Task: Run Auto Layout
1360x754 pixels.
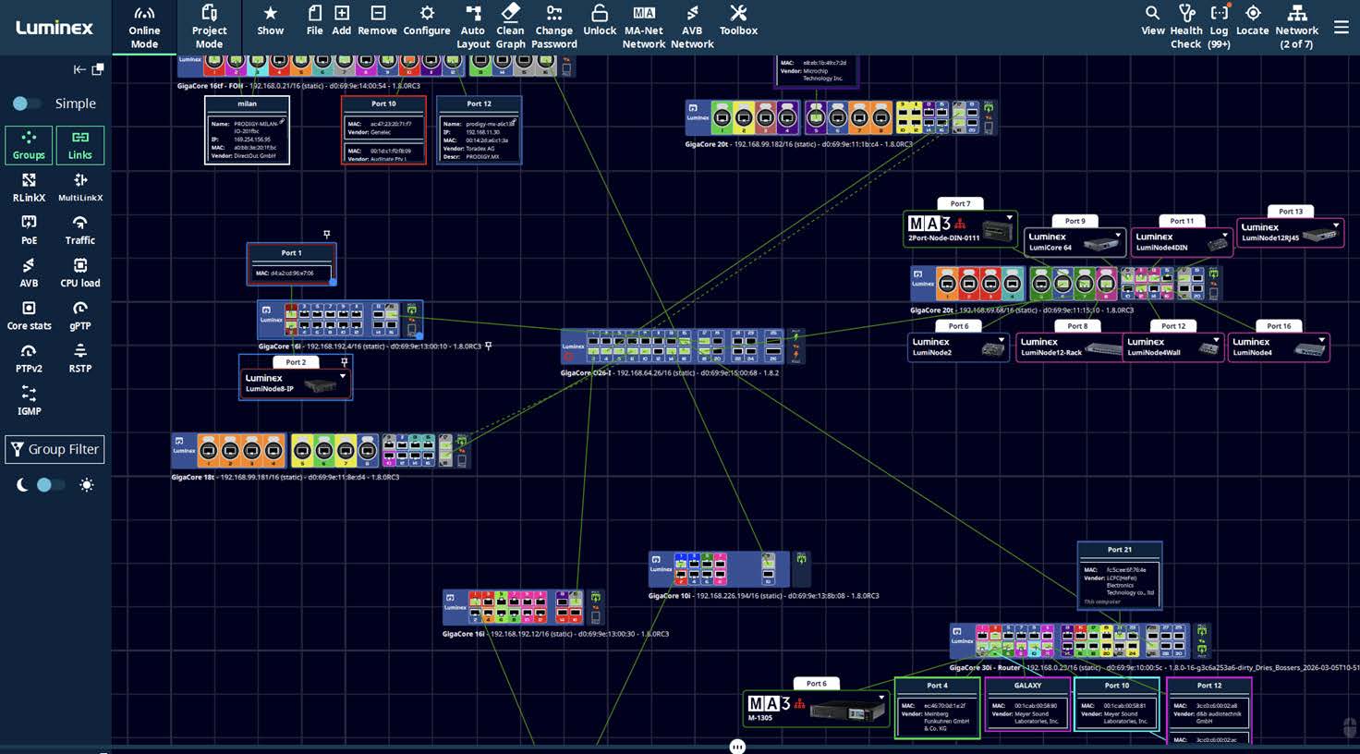Action: 473,26
